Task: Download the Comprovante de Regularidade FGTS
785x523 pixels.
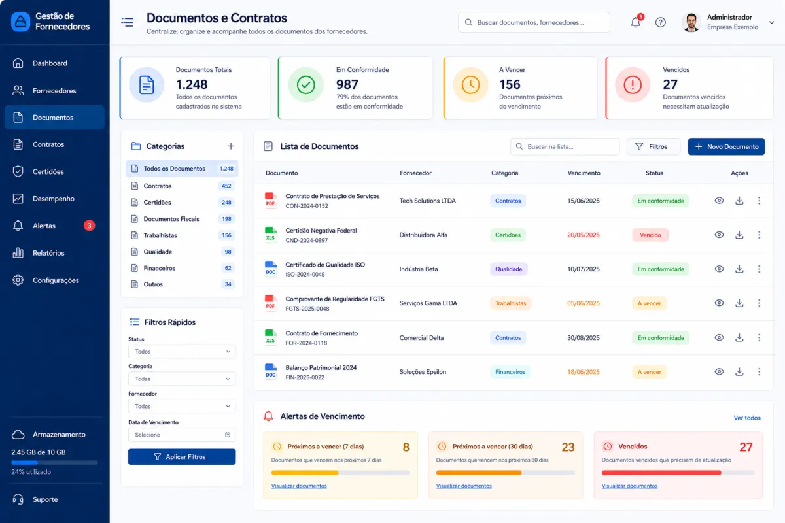Action: [x=739, y=303]
